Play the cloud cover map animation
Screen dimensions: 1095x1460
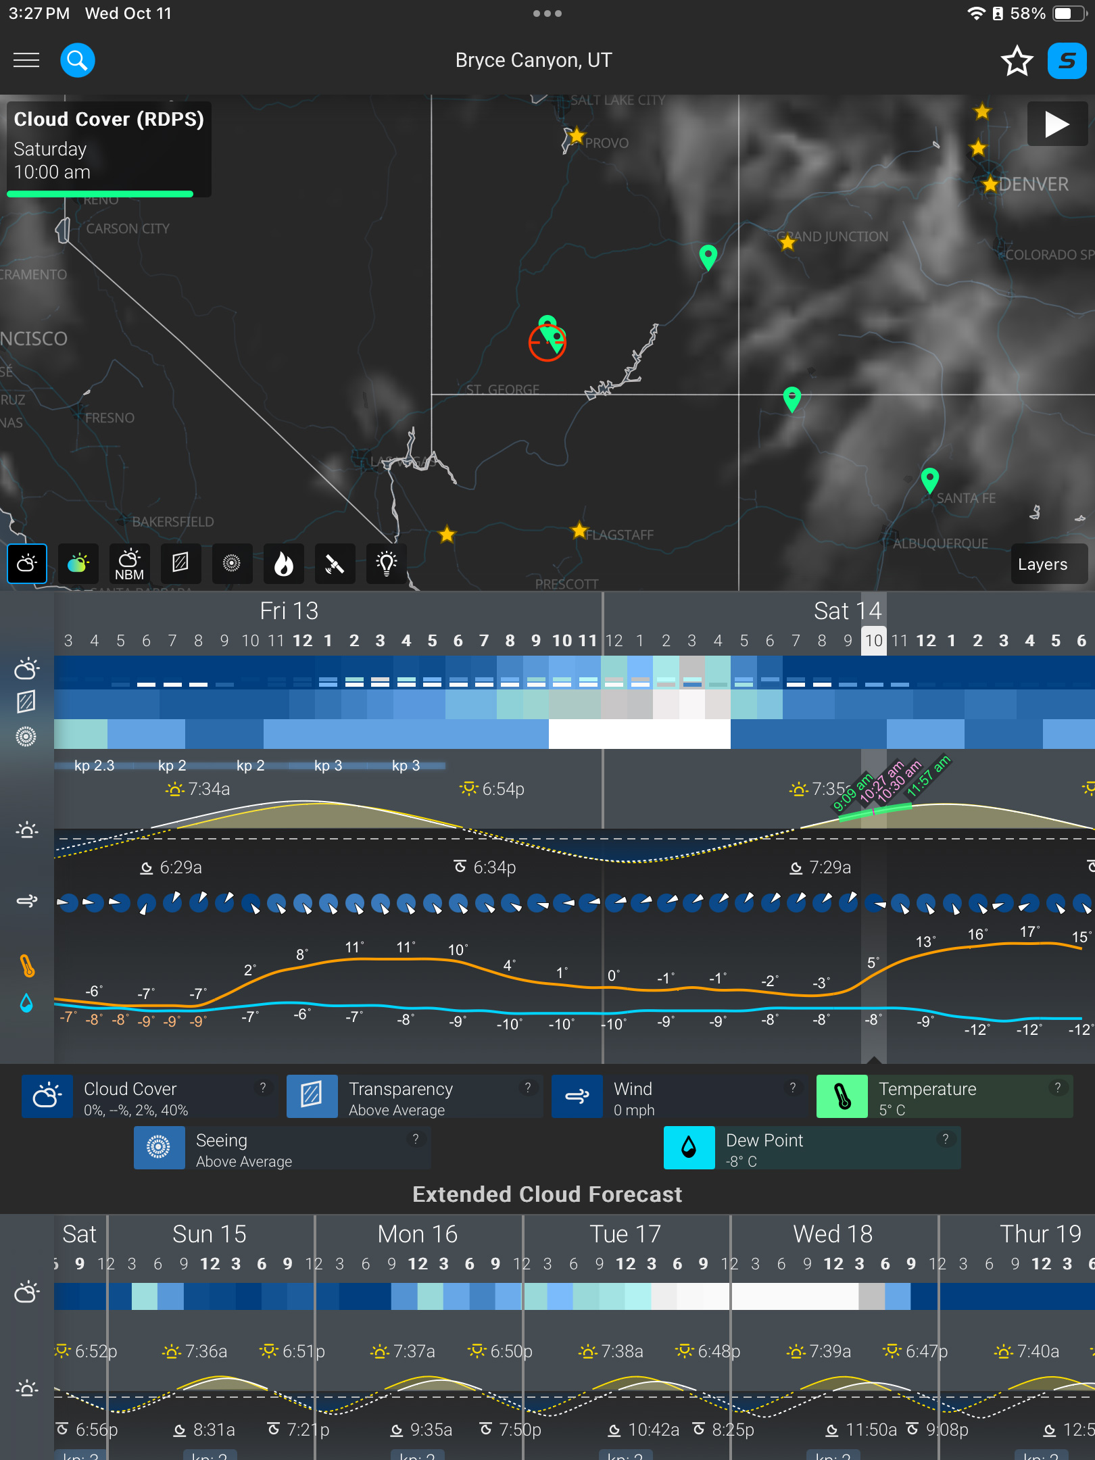click(1056, 124)
